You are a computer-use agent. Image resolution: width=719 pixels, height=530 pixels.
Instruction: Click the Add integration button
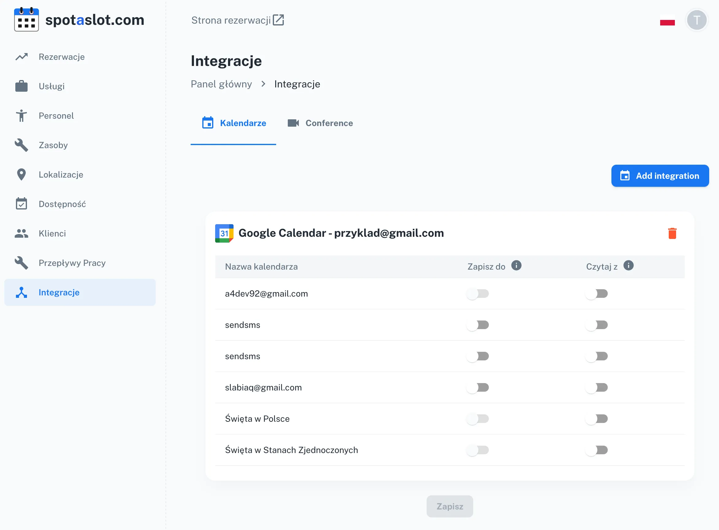tap(660, 176)
